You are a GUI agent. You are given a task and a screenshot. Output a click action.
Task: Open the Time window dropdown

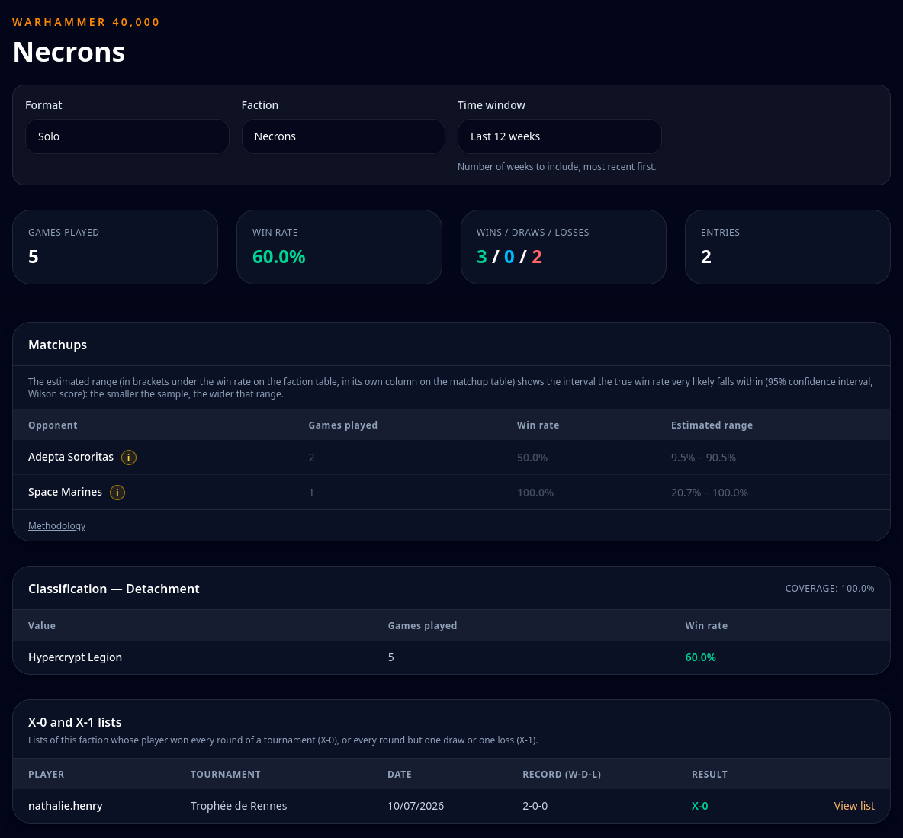tap(559, 136)
